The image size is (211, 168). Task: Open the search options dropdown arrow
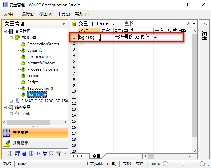[194, 24]
